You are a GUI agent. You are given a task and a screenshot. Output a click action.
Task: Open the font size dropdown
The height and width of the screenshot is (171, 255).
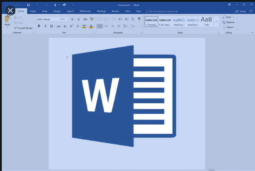tap(68, 19)
